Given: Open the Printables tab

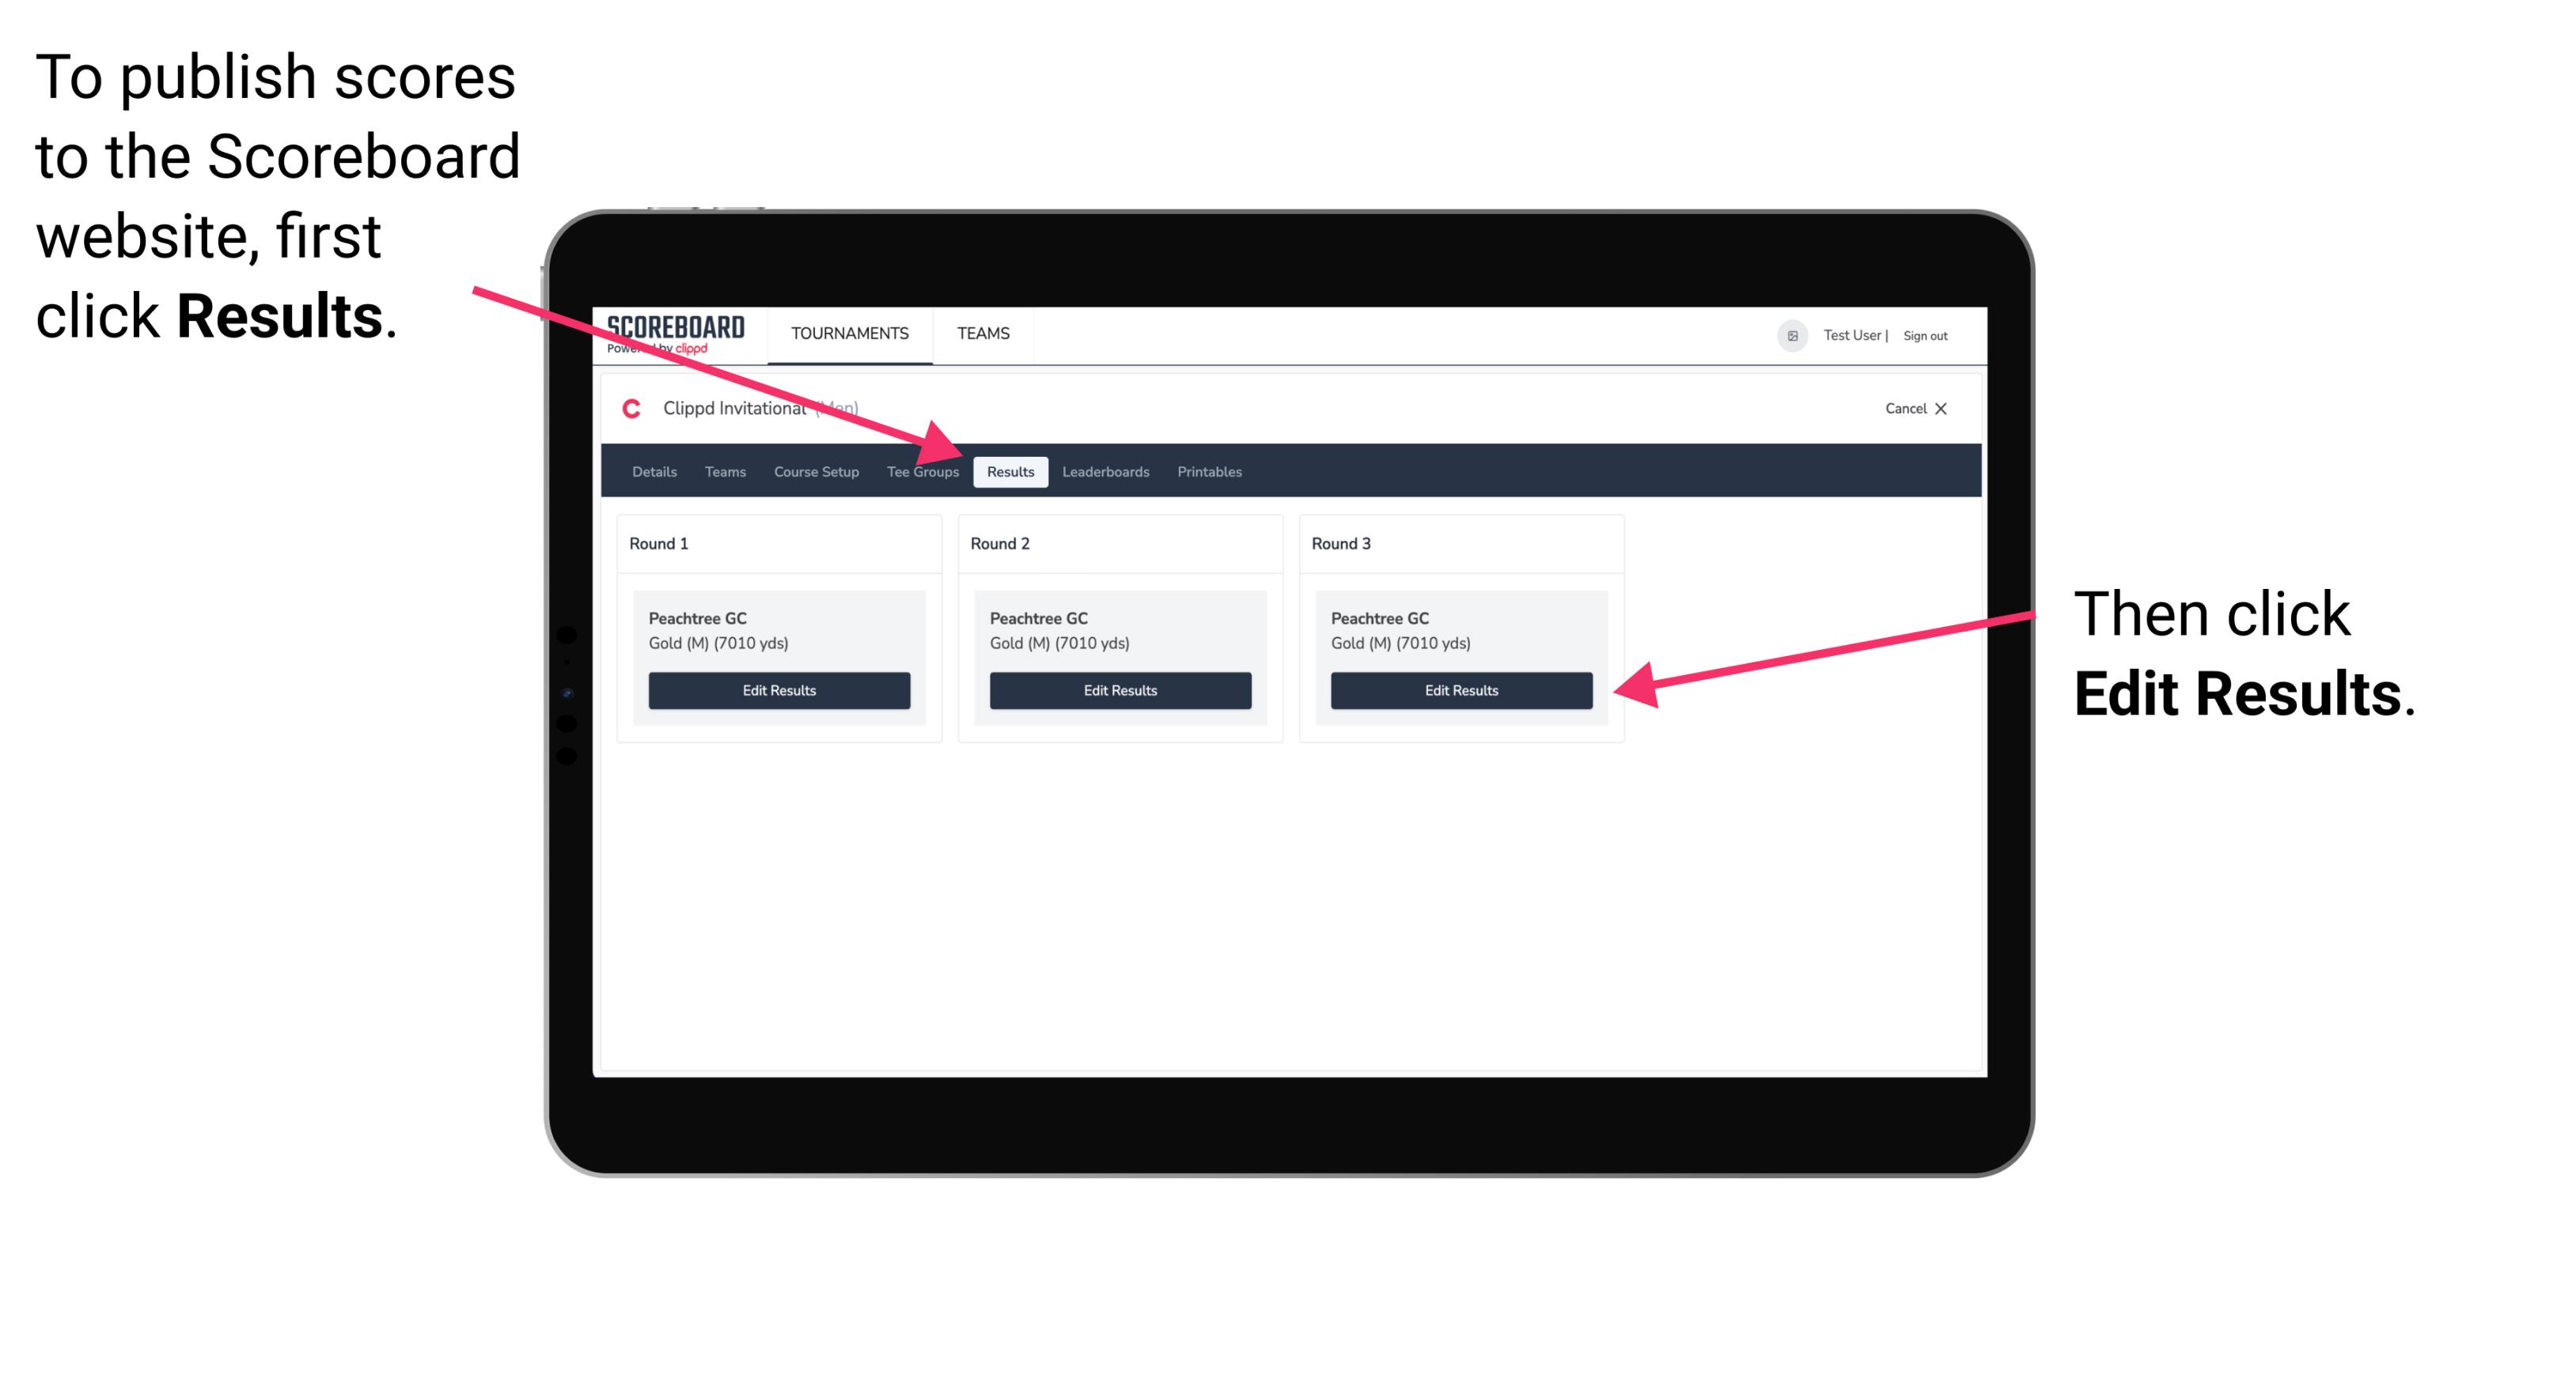Looking at the screenshot, I should tap(1210, 473).
